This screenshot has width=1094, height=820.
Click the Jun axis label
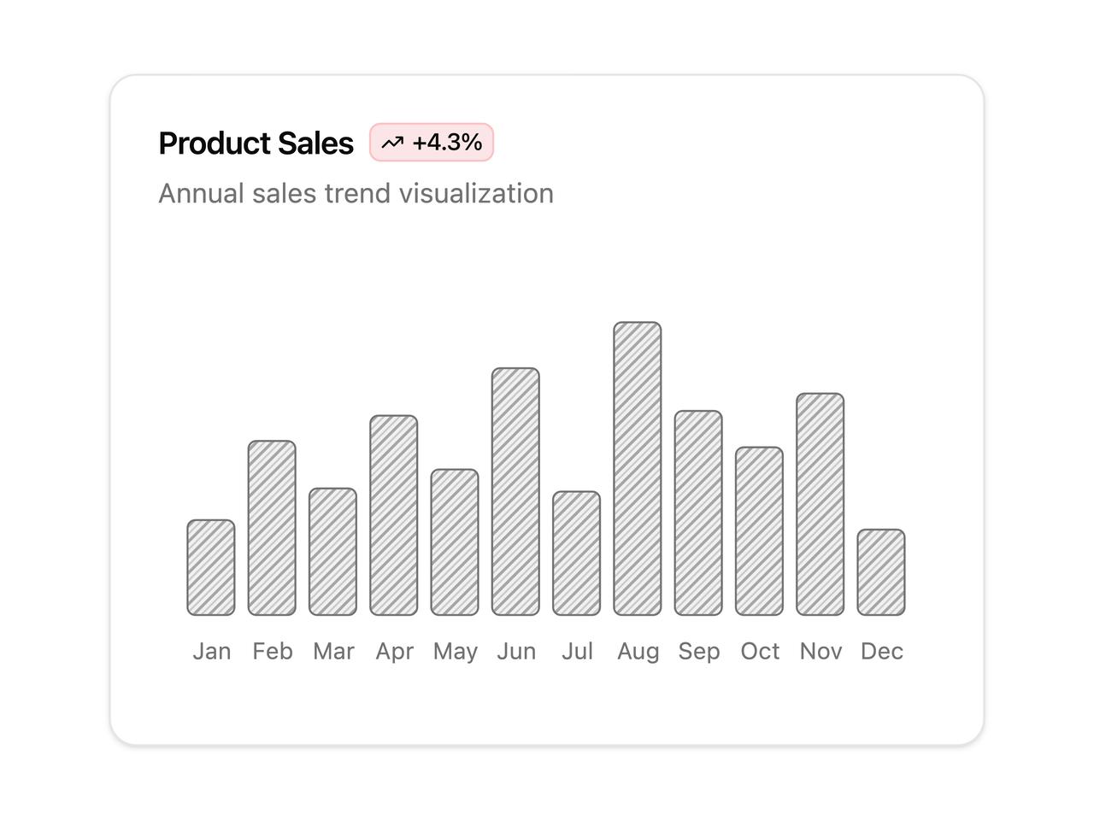516,652
